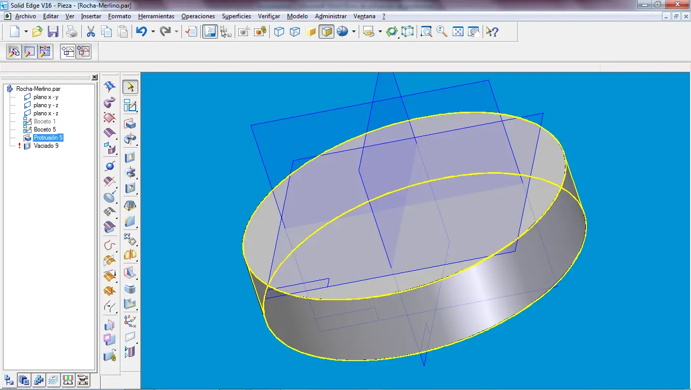Open the Operaciones menu
Screen dimensions: 691x390
tap(198, 16)
